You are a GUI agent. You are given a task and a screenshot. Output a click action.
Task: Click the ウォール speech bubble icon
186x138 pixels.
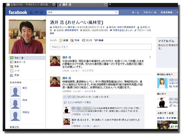tap(12, 58)
